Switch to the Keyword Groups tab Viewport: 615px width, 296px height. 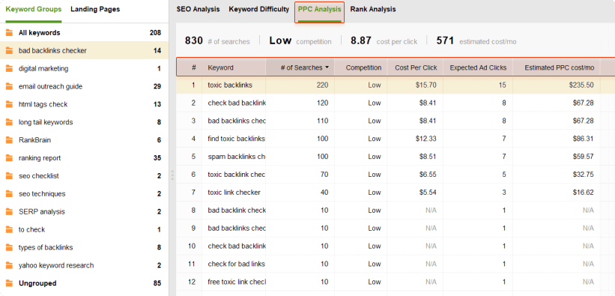(34, 9)
